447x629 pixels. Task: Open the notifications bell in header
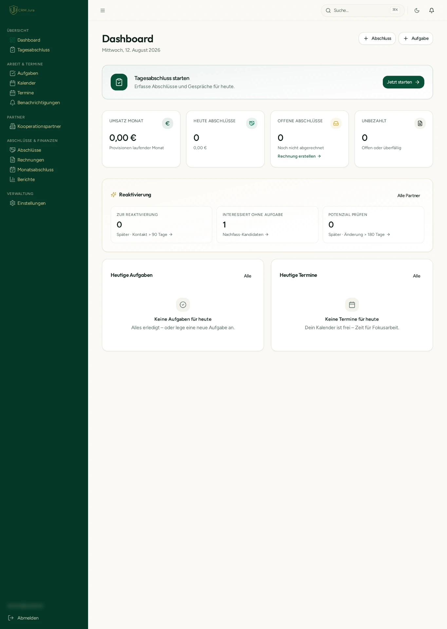[x=432, y=10]
